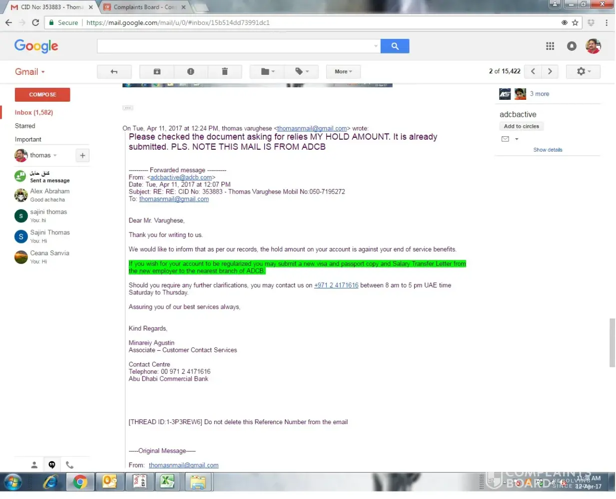Open the search options dropdown arrow

(x=376, y=46)
